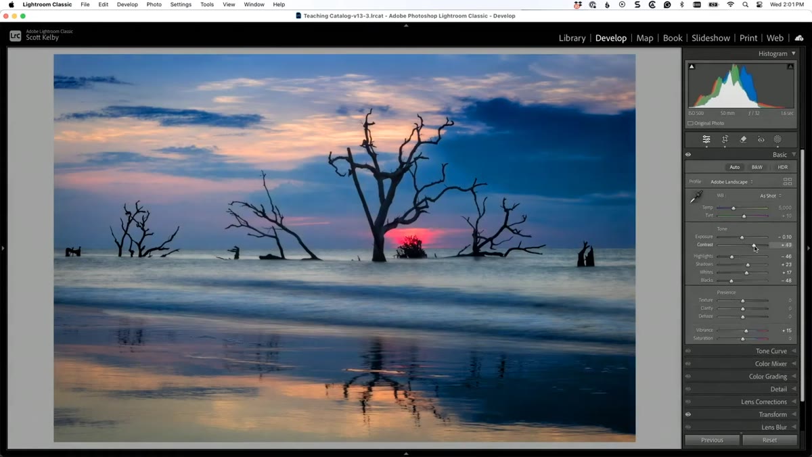
Task: Switch to the Book module
Action: click(x=673, y=38)
